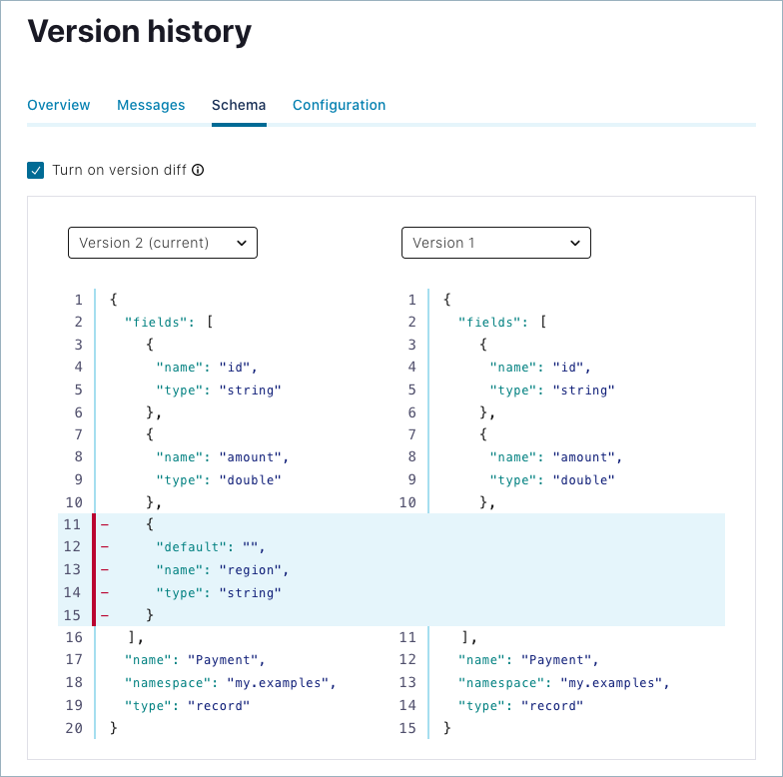This screenshot has width=783, height=777.
Task: Click the "fields" line in the left pane
Action: 169,322
